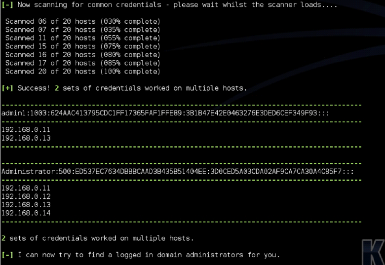Click the "Scanned 11 of 20 hosts" line
This screenshot has height=265, width=385.
pos(83,38)
